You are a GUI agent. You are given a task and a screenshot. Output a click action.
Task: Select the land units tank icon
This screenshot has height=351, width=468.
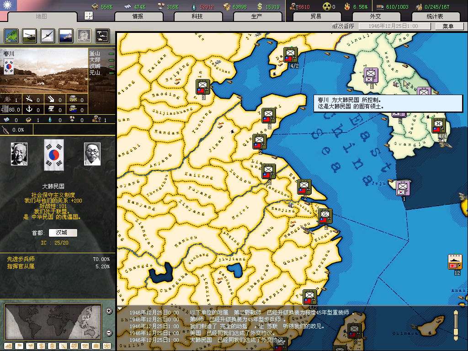(x=29, y=36)
